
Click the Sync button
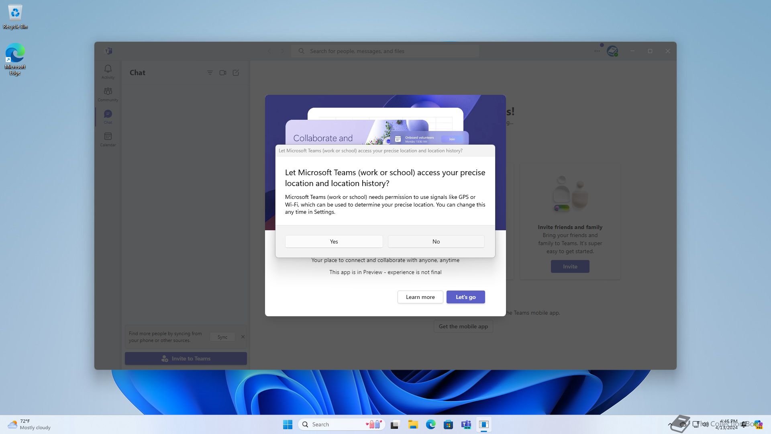coord(222,337)
